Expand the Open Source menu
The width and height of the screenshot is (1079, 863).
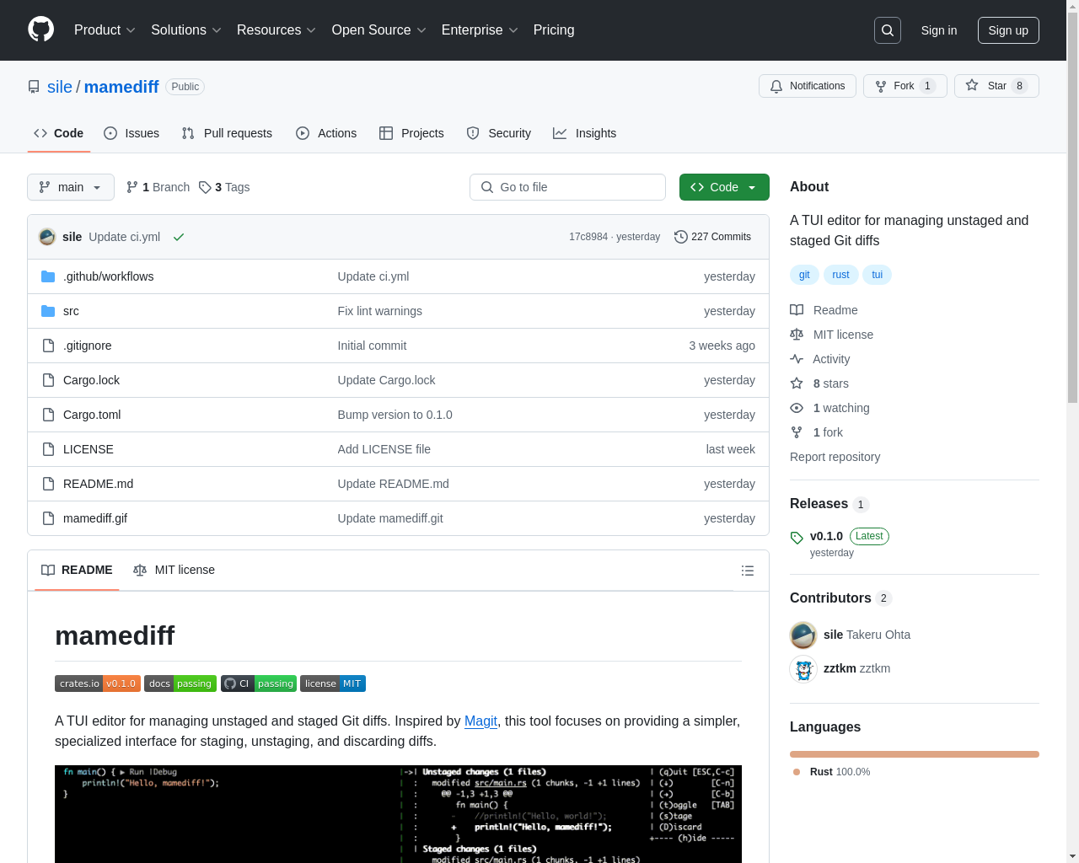coord(379,29)
